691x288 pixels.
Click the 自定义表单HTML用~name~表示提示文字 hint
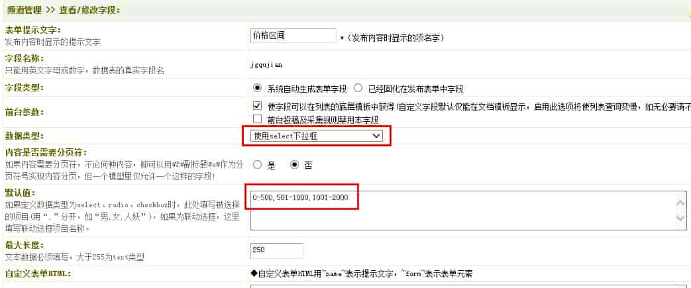click(x=361, y=274)
